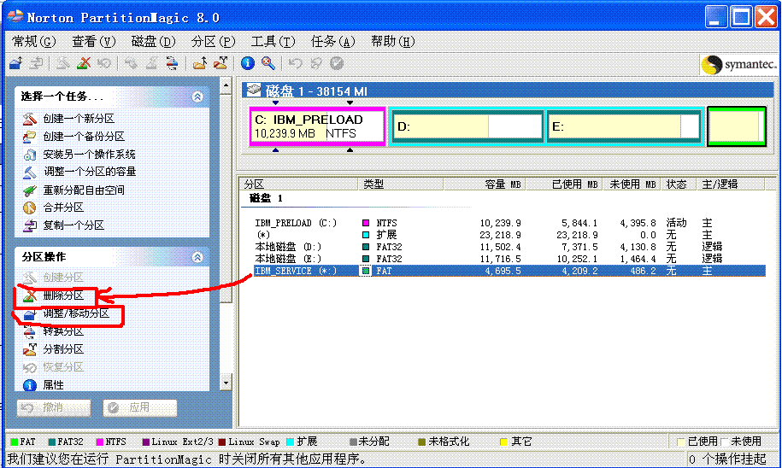Click icon beside 复制一个分区 task
The image size is (782, 468).
point(29,225)
